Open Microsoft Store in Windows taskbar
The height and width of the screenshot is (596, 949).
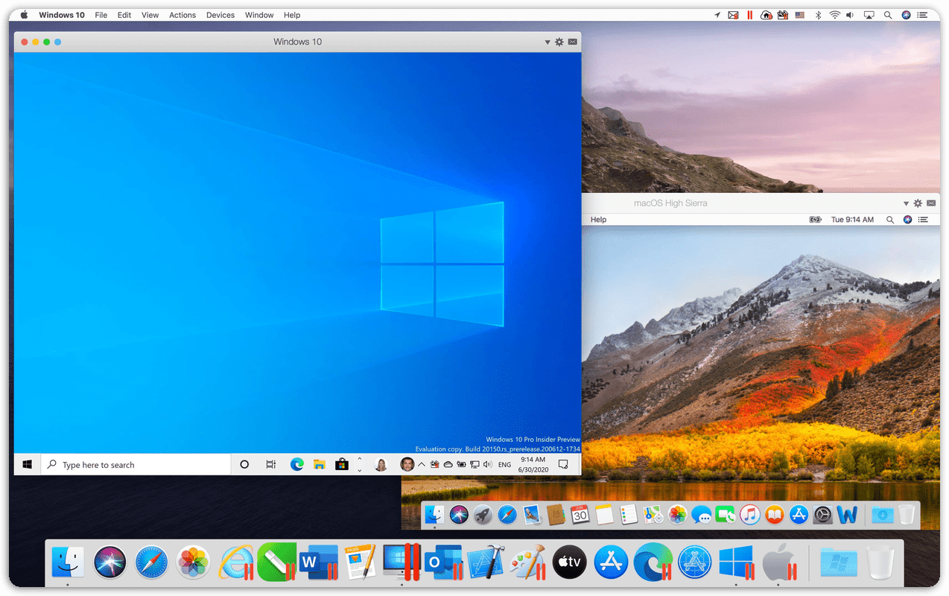tap(342, 464)
